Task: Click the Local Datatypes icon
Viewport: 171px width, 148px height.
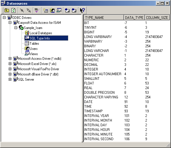Action: pos(27,33)
